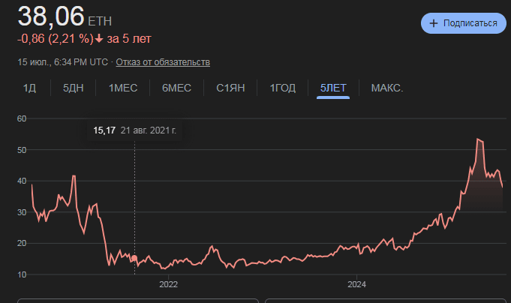Click the ETH currency label
This screenshot has height=303, width=511.
click(101, 20)
